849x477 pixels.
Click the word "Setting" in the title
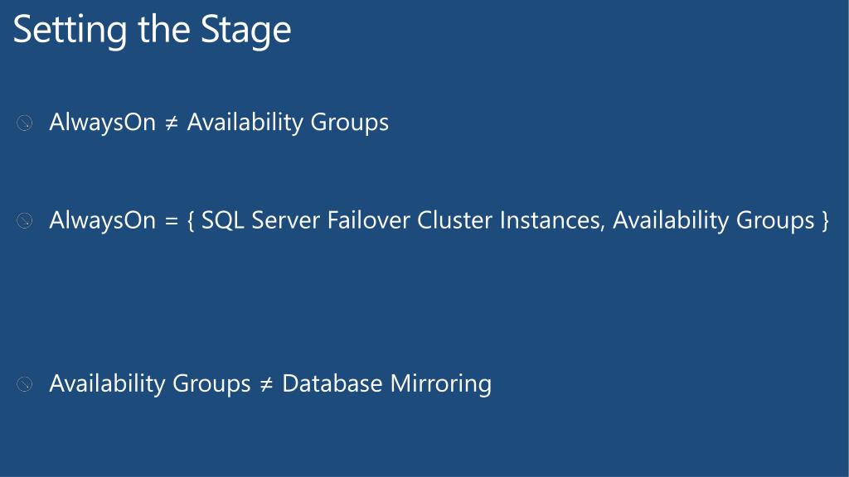click(70, 31)
